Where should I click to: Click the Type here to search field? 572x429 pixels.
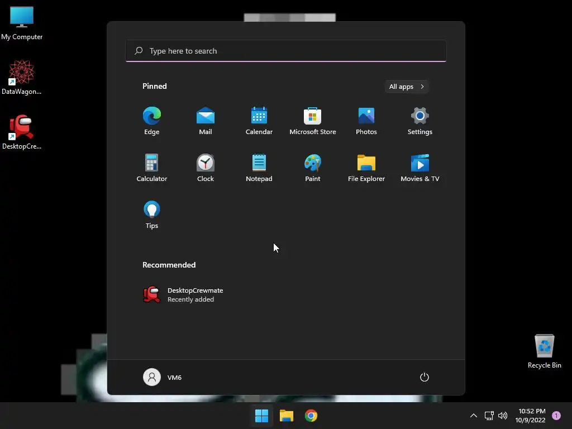(286, 51)
